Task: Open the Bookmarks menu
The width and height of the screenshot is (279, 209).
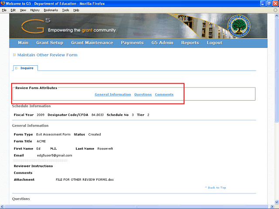Action: point(51,10)
